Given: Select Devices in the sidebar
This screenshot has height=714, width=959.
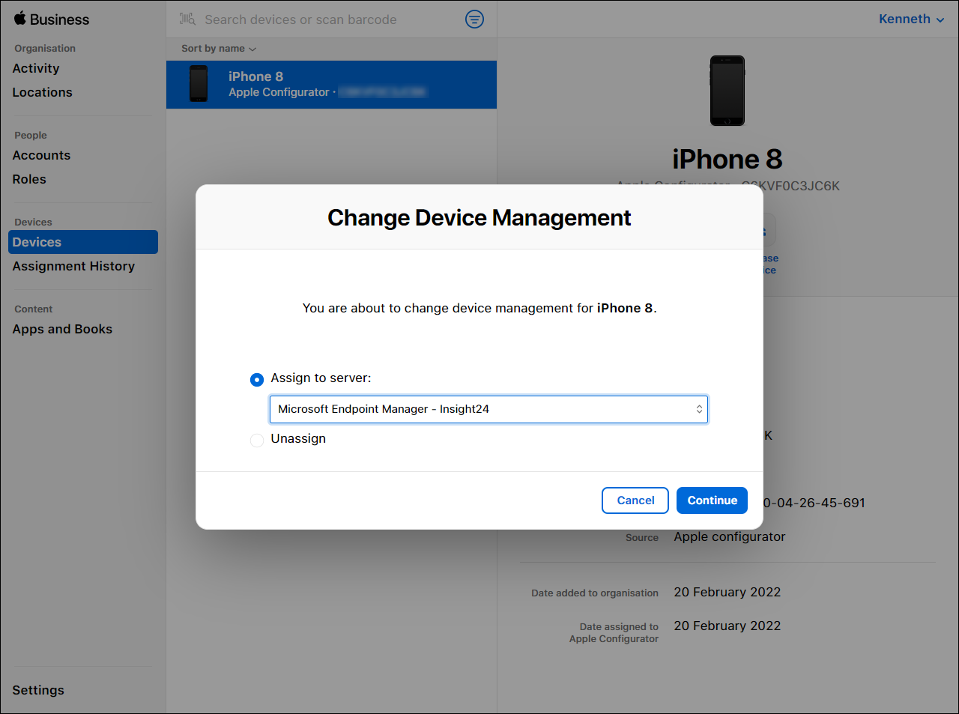Looking at the screenshot, I should click(83, 242).
